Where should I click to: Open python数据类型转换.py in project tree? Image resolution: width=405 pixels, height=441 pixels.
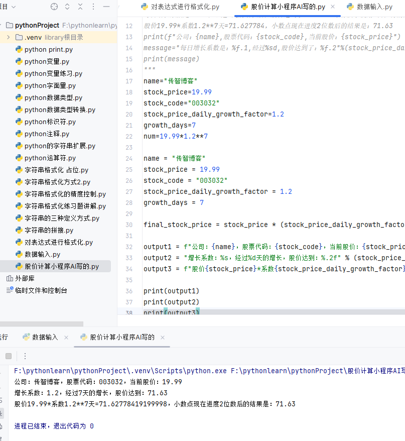point(59,110)
